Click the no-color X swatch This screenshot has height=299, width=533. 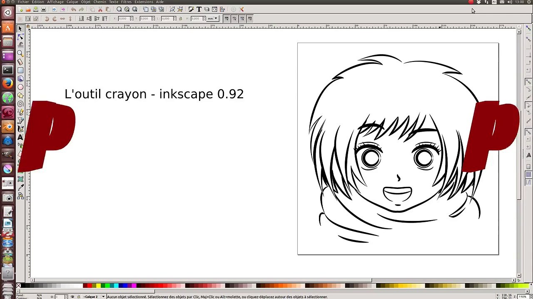[x=18, y=286]
